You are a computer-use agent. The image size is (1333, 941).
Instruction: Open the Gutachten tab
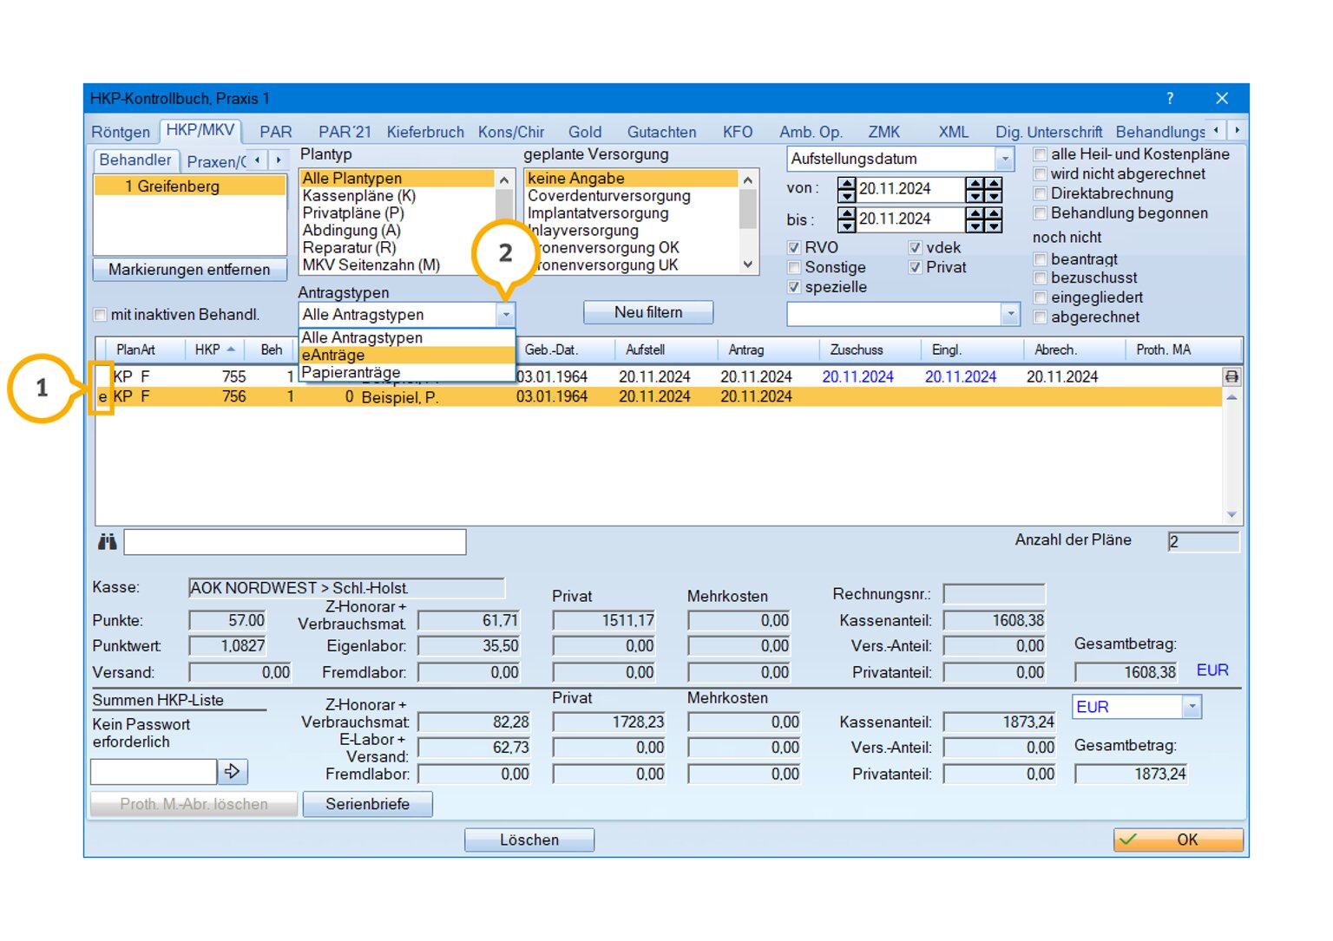662,132
